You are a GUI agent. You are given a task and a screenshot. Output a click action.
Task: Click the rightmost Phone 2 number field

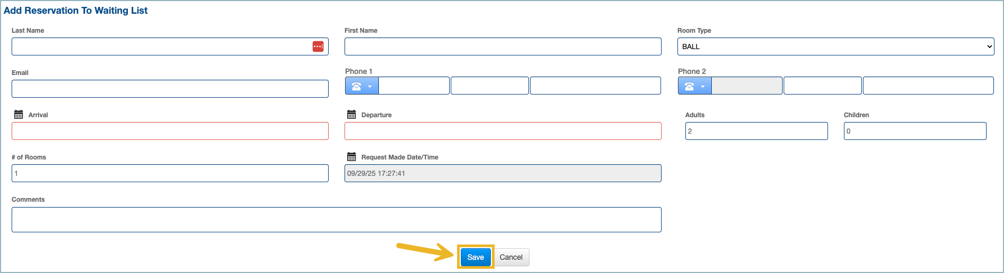coord(928,86)
